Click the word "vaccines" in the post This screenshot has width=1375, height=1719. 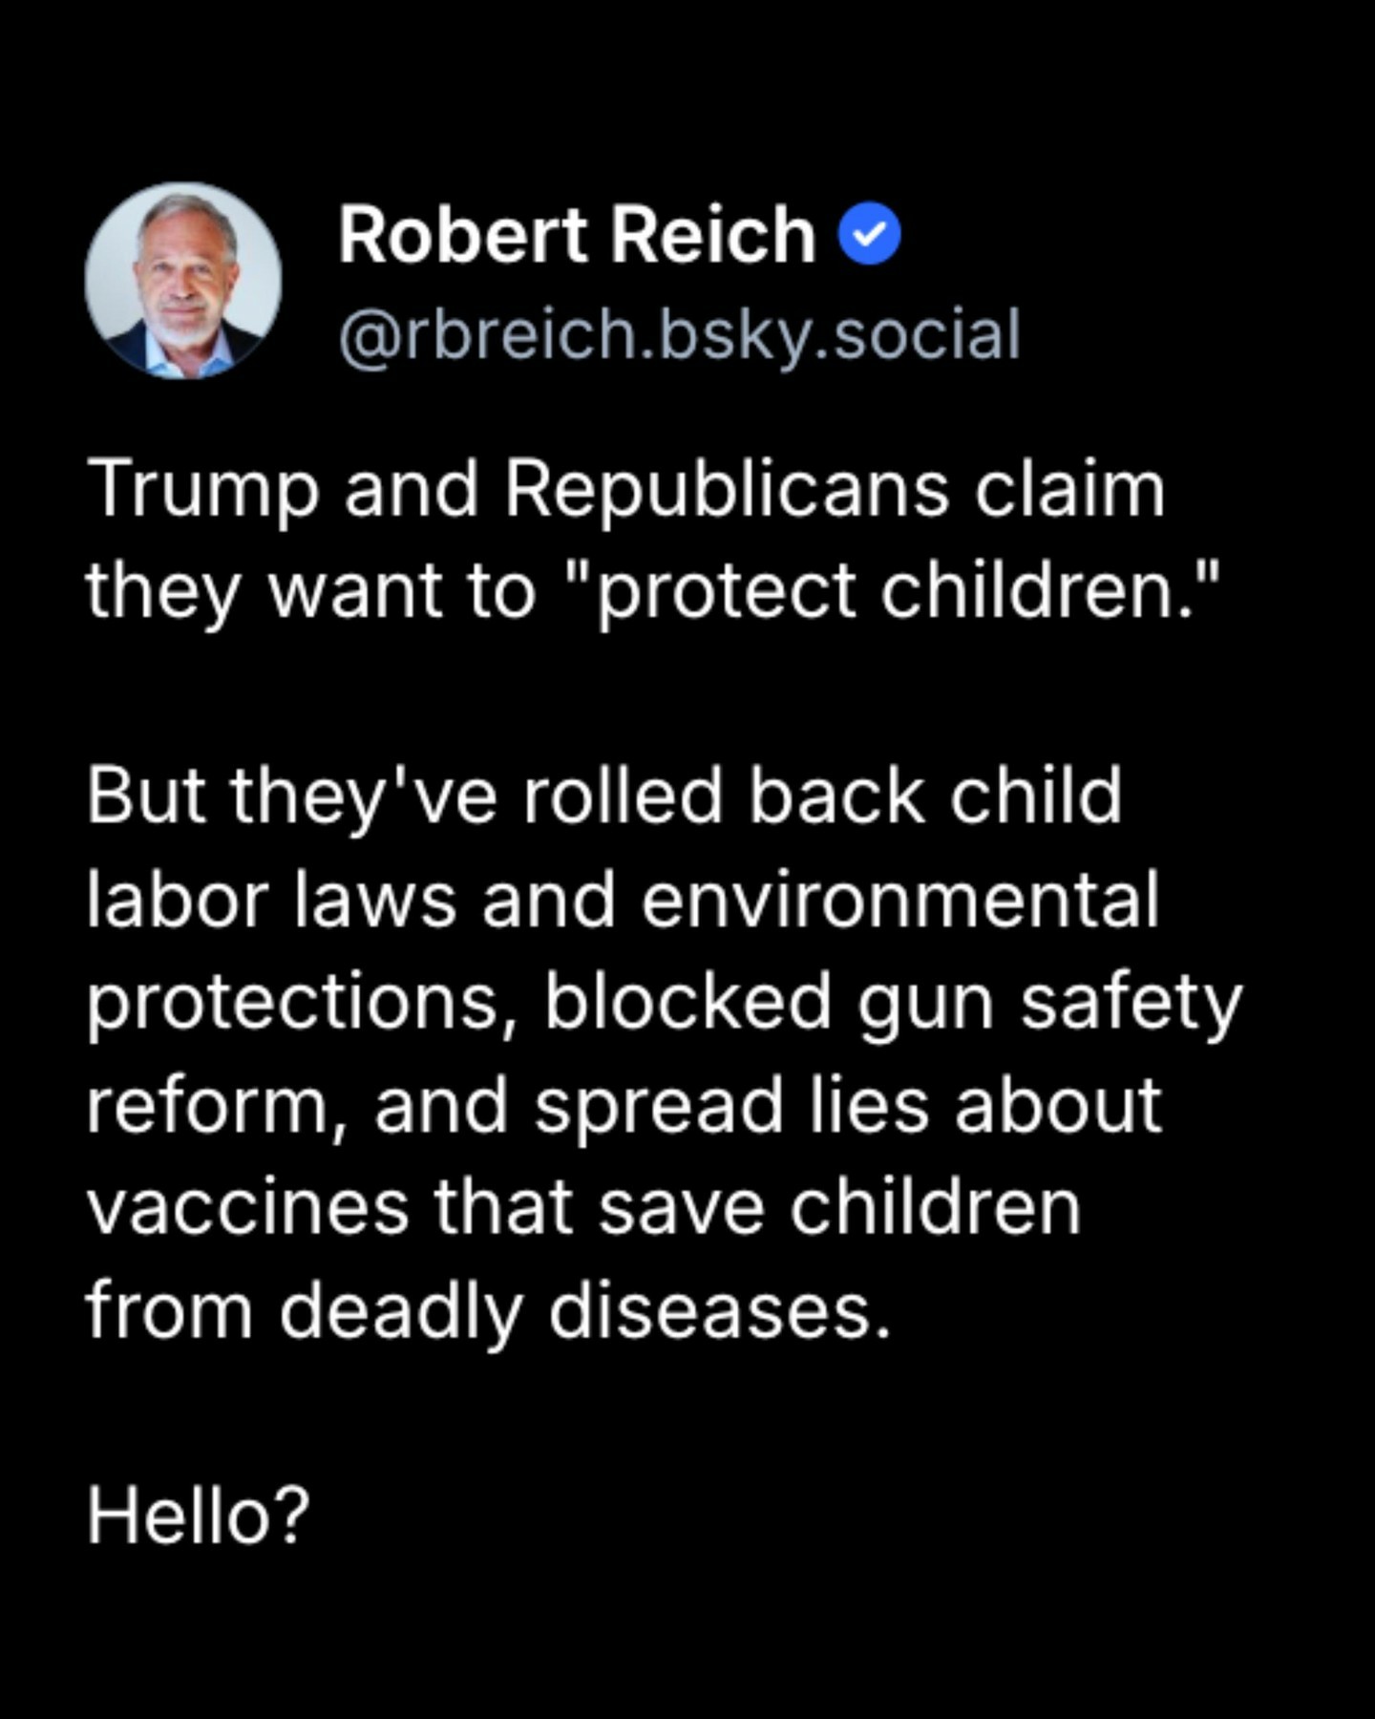[x=247, y=1207]
